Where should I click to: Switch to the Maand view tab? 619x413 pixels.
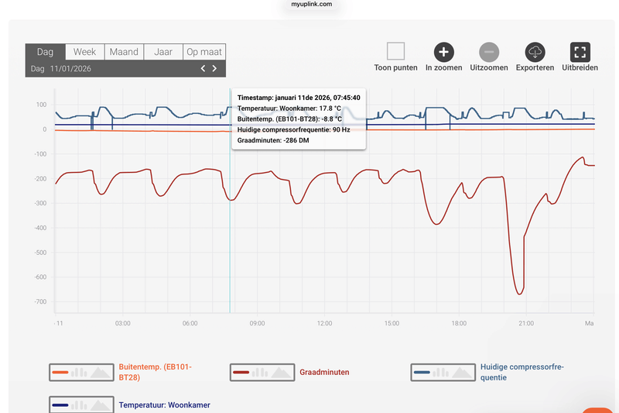pyautogui.click(x=124, y=52)
